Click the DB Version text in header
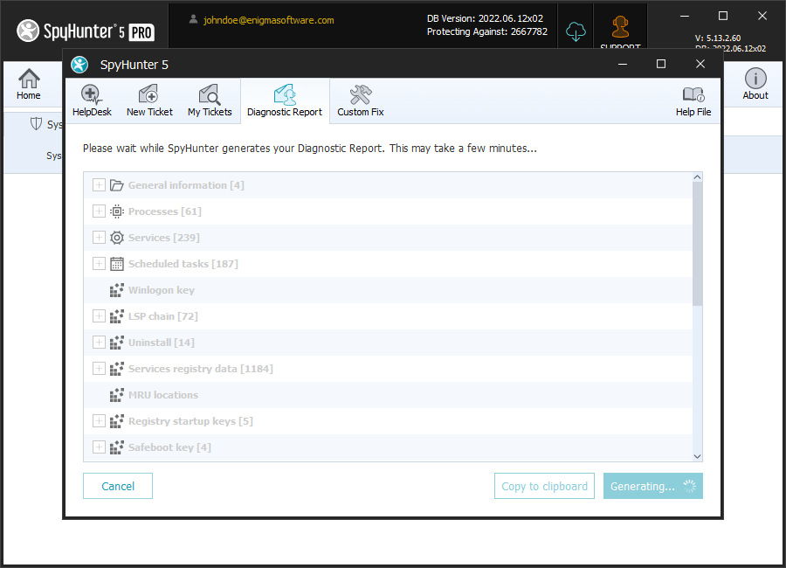This screenshot has width=786, height=568. (485, 18)
